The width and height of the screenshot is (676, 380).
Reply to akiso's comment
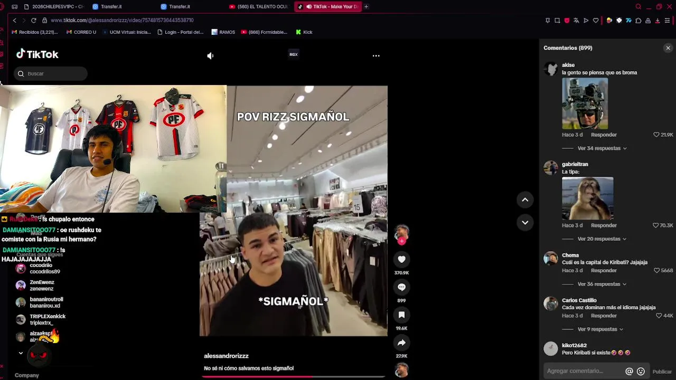pyautogui.click(x=604, y=135)
